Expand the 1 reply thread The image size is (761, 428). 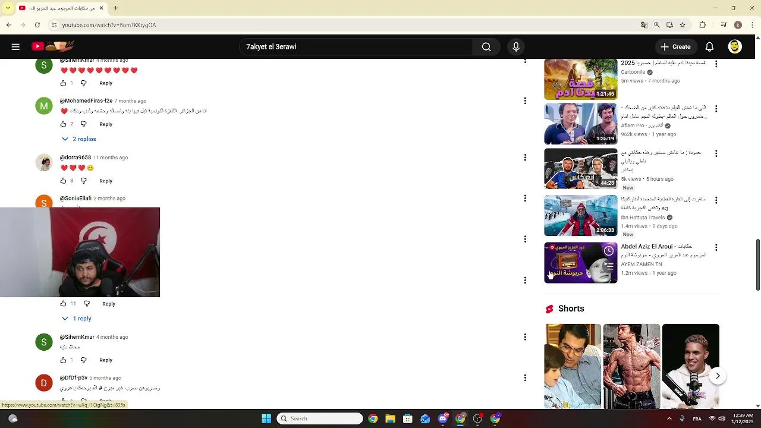pos(77,319)
